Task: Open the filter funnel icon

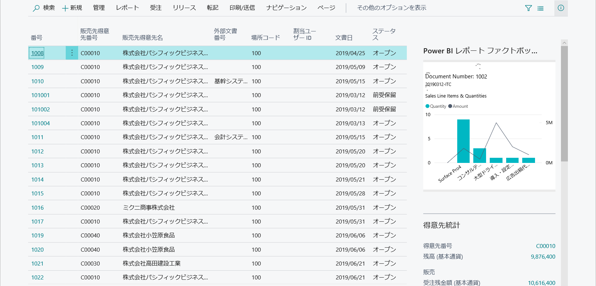Action: pyautogui.click(x=528, y=8)
